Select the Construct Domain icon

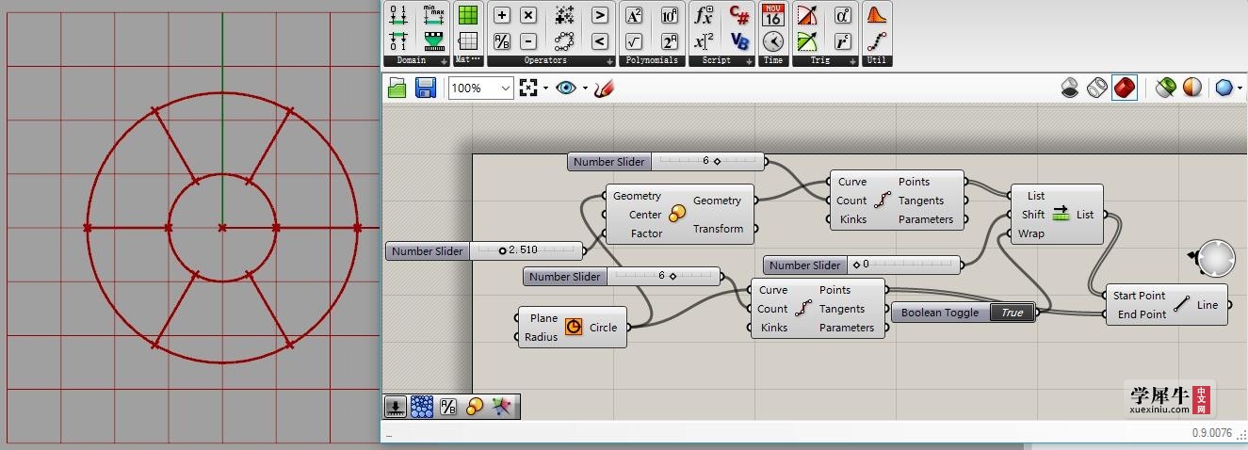click(x=398, y=15)
